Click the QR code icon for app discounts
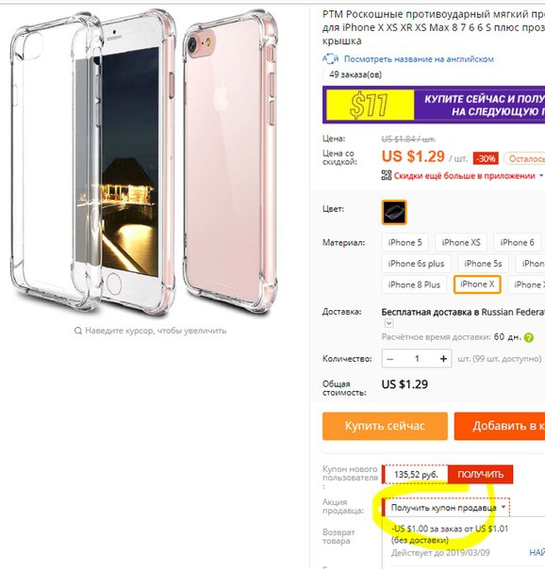 pyautogui.click(x=387, y=175)
